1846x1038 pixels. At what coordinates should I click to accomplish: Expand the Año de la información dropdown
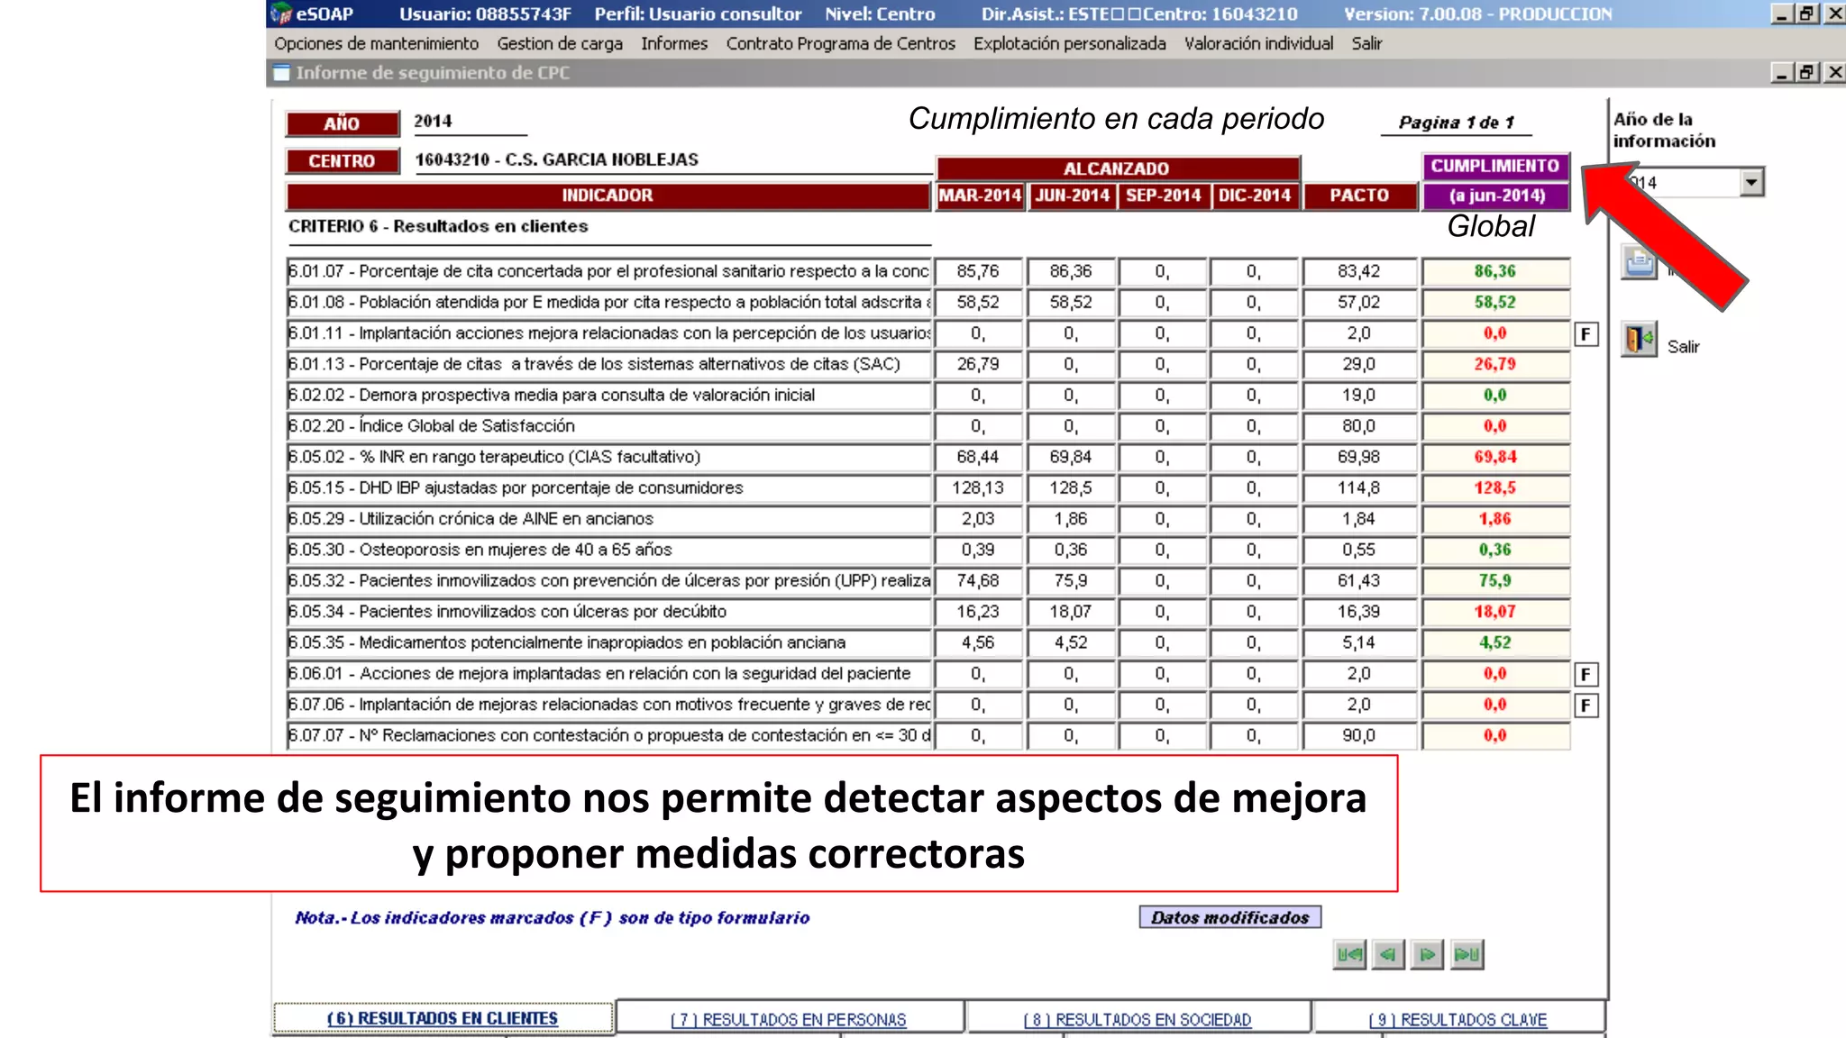pos(1750,182)
